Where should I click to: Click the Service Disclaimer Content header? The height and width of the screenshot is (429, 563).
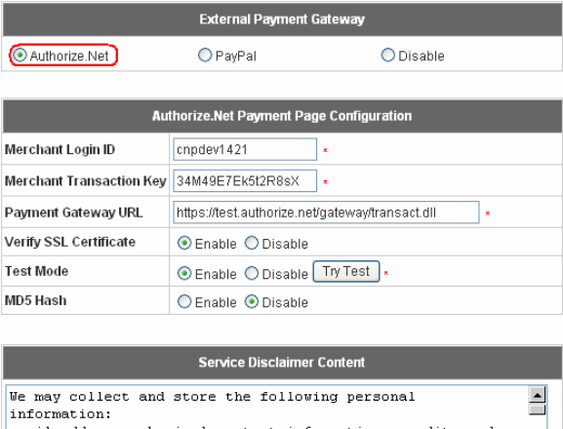click(x=282, y=363)
